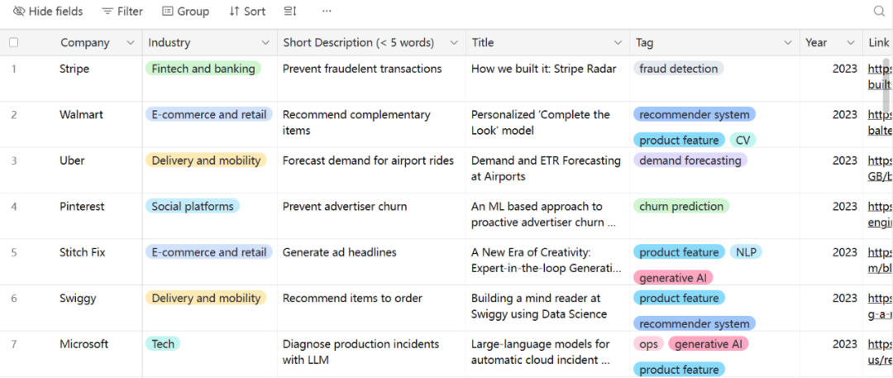Select 'Prevent advertiser churn' description cell
The height and width of the screenshot is (378, 893).
click(x=372, y=216)
